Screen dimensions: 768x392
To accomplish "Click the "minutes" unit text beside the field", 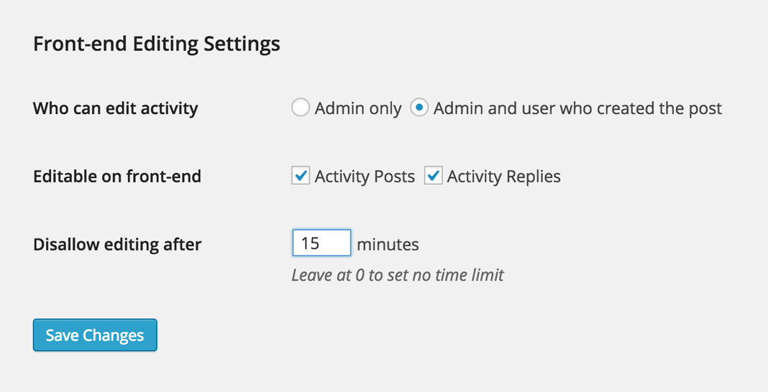I will coord(388,244).
